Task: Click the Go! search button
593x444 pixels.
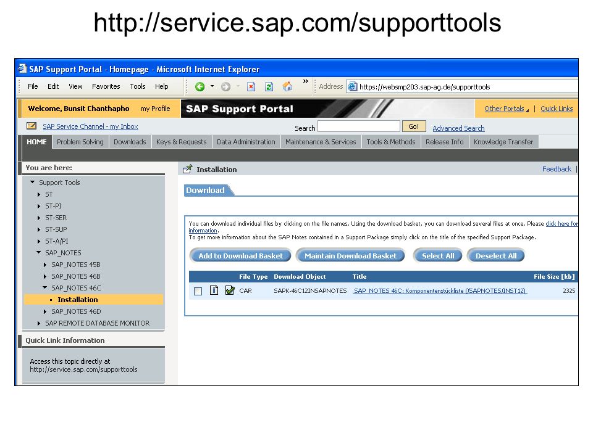Action: pyautogui.click(x=414, y=126)
